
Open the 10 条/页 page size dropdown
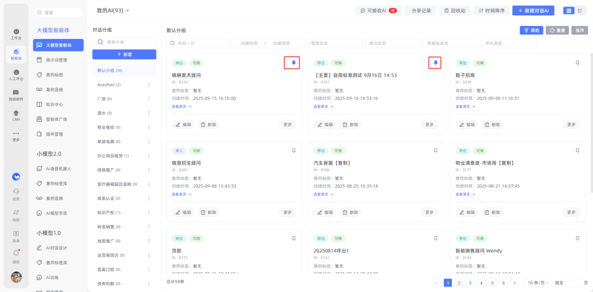click(537, 283)
